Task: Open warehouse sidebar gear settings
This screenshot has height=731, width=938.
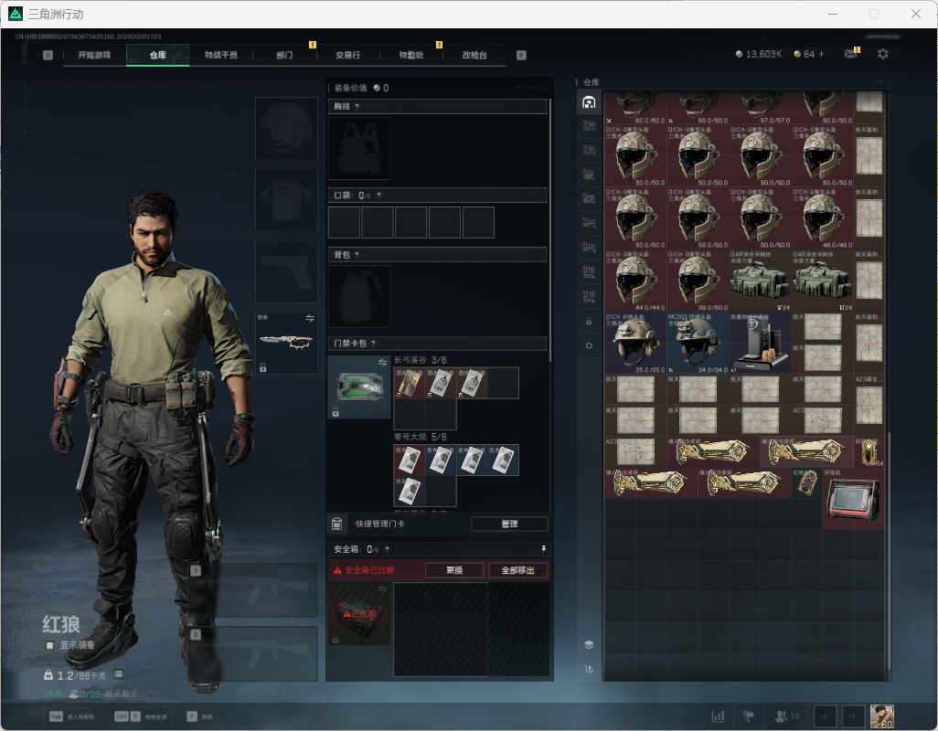Action: (x=590, y=345)
